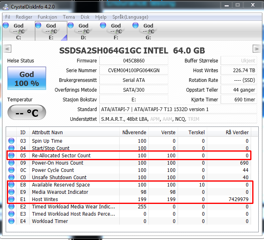Click the blue health orb for F: drive
Viewport: 264px width, 240px height.
point(103,25)
